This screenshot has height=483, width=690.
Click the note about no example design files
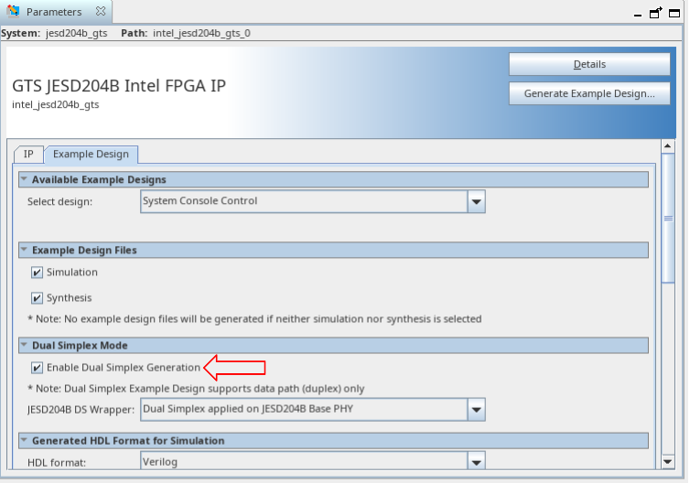tap(254, 319)
